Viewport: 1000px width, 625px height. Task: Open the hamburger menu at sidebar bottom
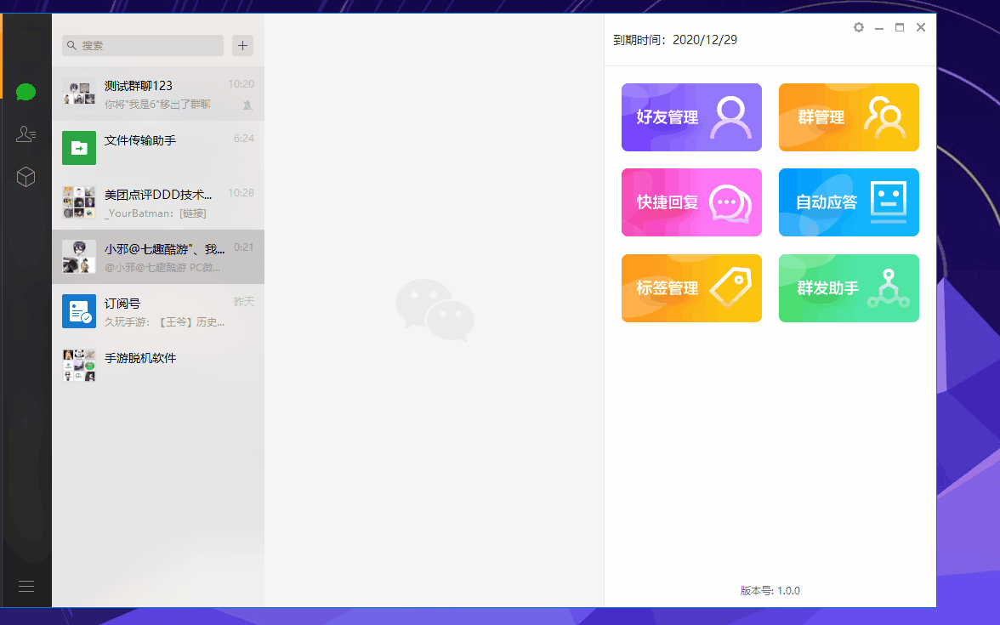point(26,586)
